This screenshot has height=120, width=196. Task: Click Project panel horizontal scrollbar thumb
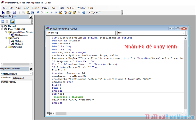click(16, 64)
